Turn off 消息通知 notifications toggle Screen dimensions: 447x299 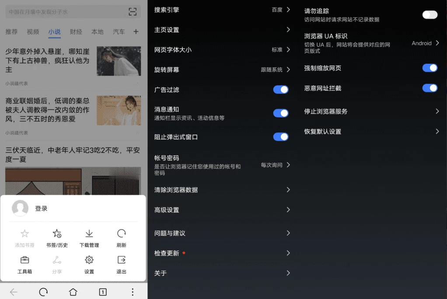coord(281,113)
